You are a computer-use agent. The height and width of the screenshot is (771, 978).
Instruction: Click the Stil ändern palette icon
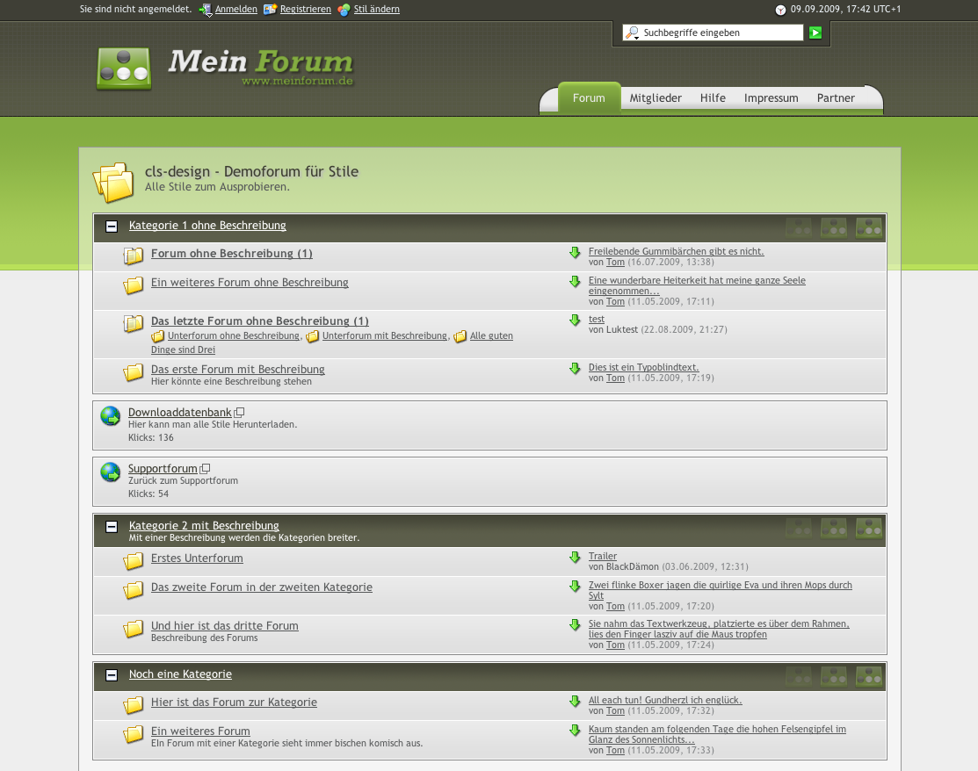tap(344, 10)
